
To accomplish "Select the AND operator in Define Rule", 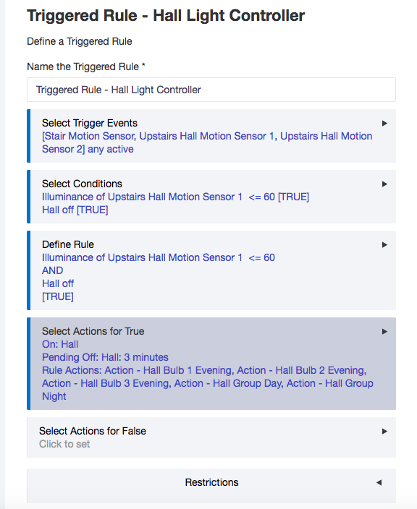I will coord(53,270).
